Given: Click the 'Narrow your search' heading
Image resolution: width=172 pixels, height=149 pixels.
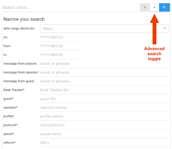Looking at the screenshot, I should 24,19.
